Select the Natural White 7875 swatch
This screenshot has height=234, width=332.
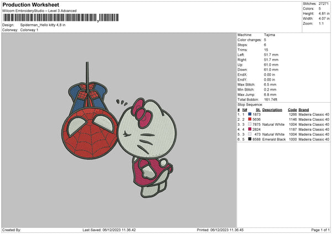point(250,124)
